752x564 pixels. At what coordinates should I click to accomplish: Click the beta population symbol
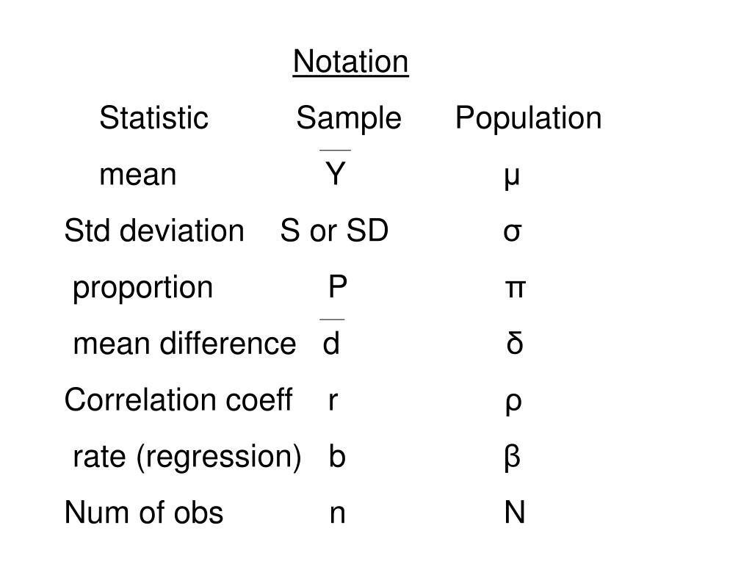point(513,458)
